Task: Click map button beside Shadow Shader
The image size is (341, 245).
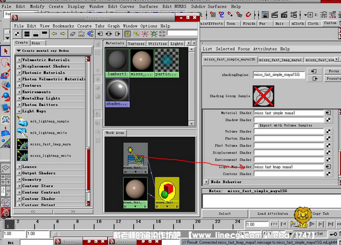Action: click(x=328, y=120)
